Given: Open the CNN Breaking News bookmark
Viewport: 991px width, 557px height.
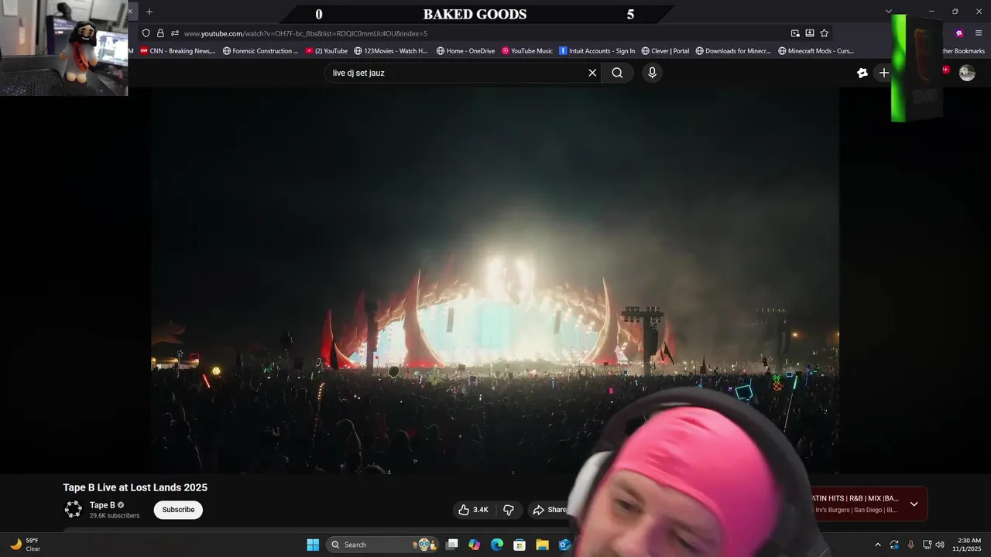Looking at the screenshot, I should click(x=177, y=51).
